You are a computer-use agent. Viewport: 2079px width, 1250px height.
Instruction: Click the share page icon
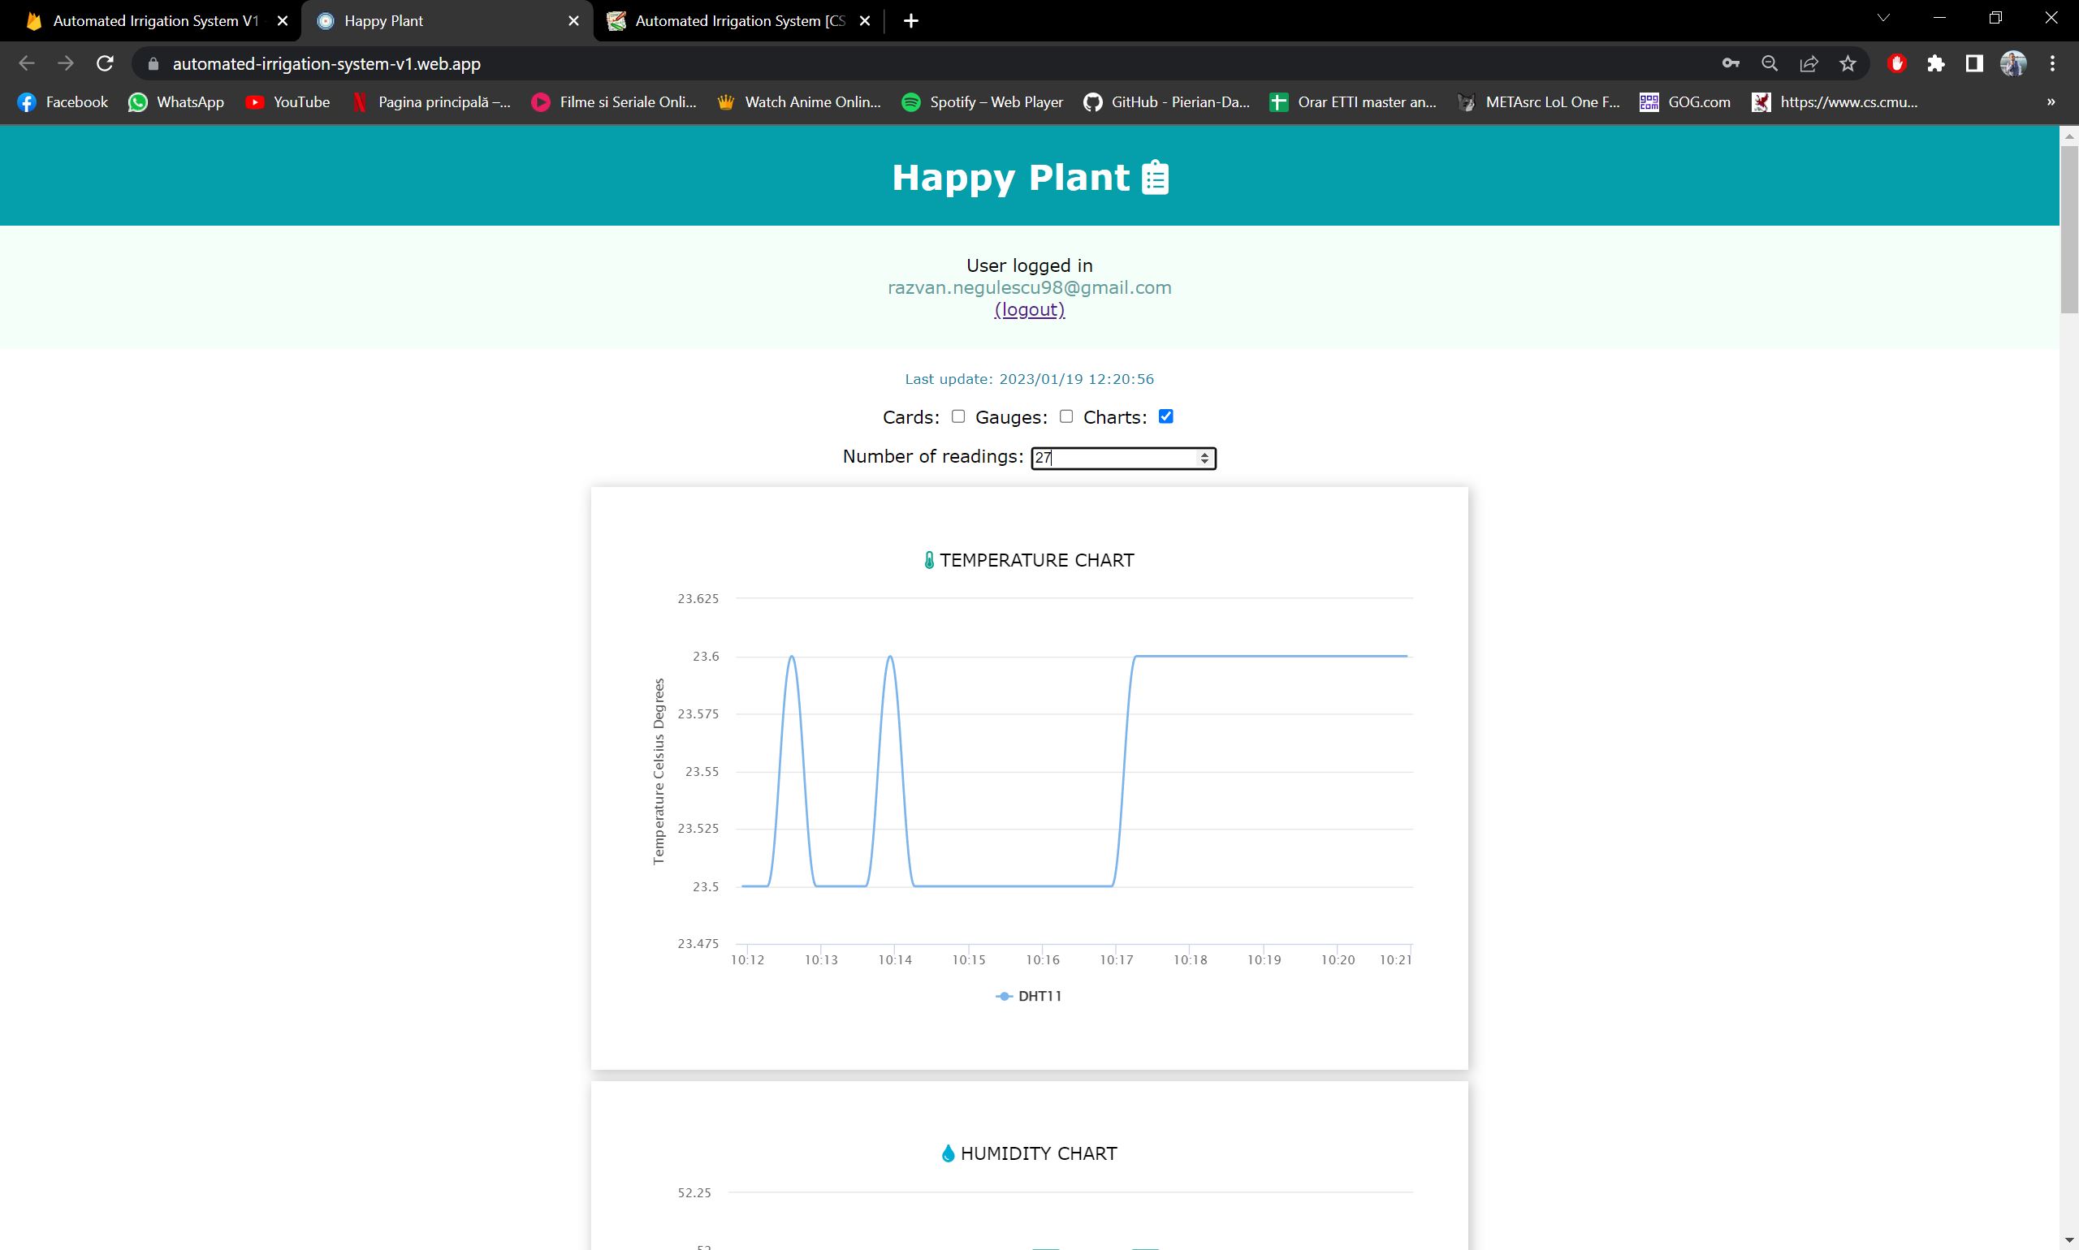pos(1809,63)
